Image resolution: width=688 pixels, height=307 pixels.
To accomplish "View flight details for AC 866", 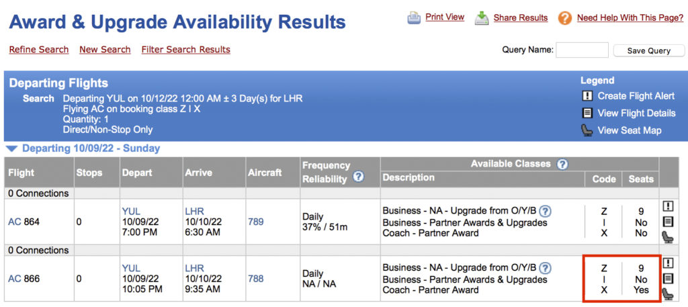I will click(x=669, y=277).
